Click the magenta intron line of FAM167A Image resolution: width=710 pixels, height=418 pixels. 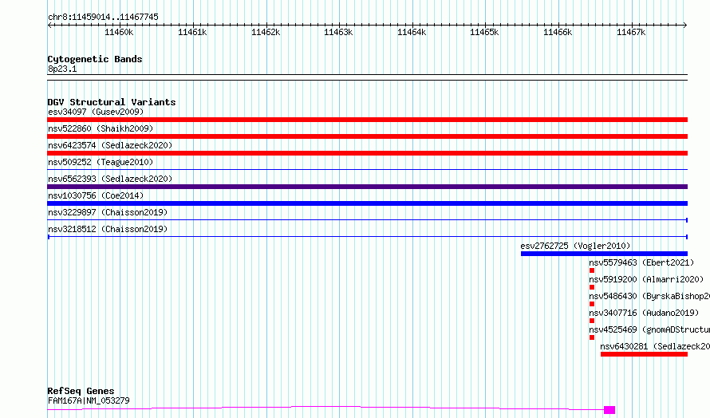point(325,408)
